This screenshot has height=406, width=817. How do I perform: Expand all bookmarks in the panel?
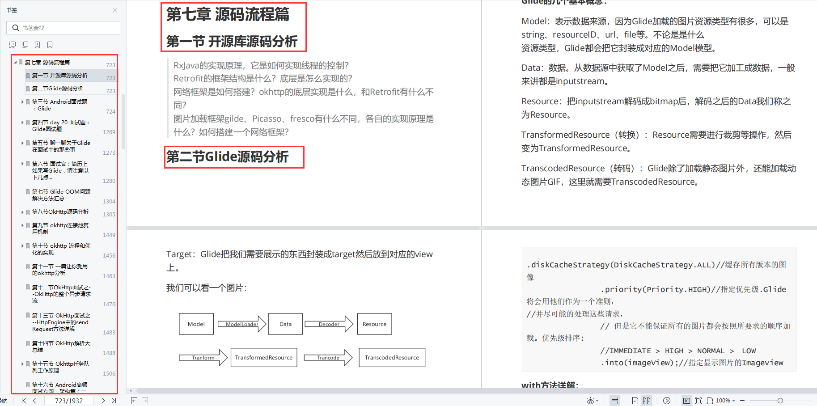click(13, 45)
